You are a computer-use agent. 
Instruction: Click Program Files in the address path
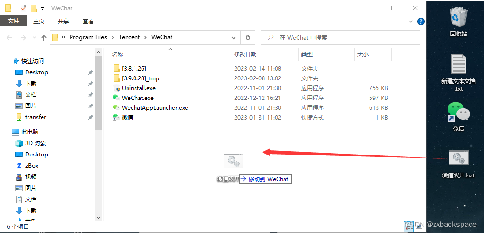(x=88, y=37)
